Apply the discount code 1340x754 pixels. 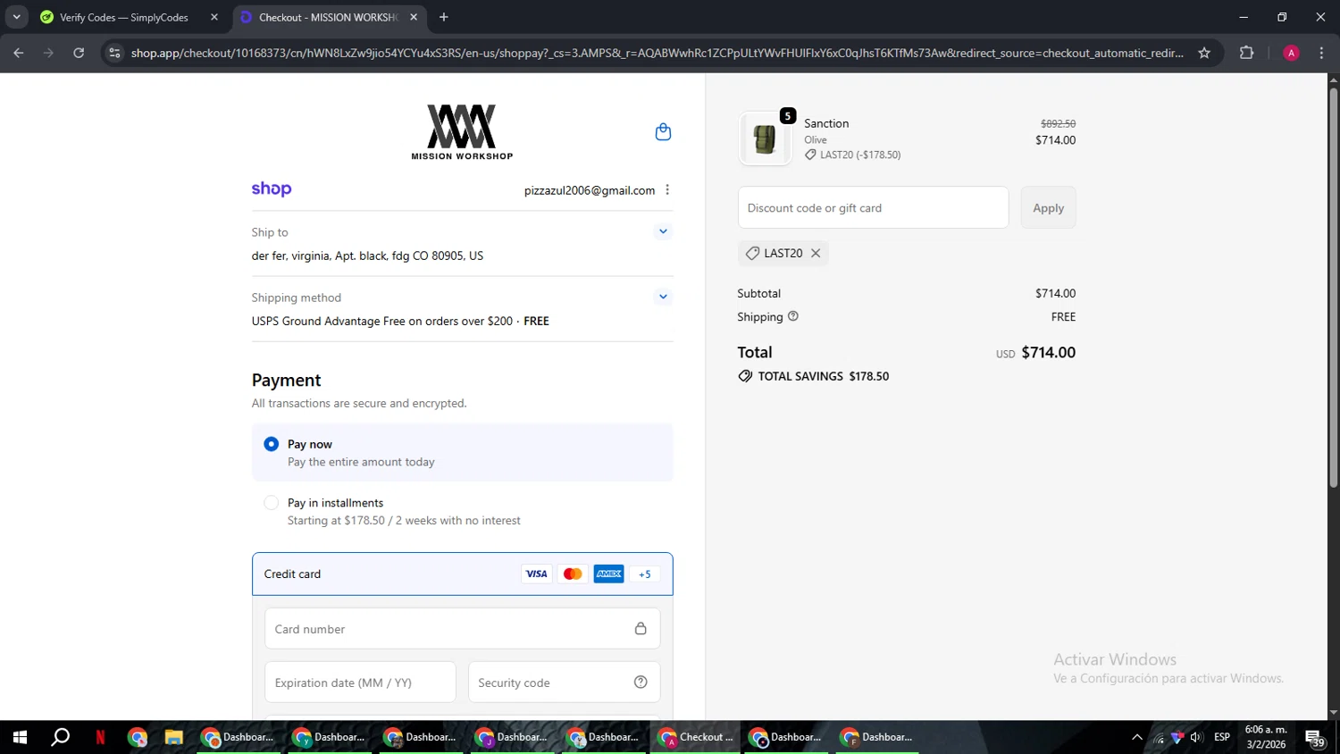[1048, 207]
